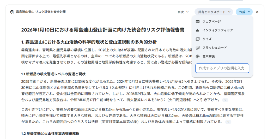Click the フラッシュカード flashcard icon

point(198,48)
